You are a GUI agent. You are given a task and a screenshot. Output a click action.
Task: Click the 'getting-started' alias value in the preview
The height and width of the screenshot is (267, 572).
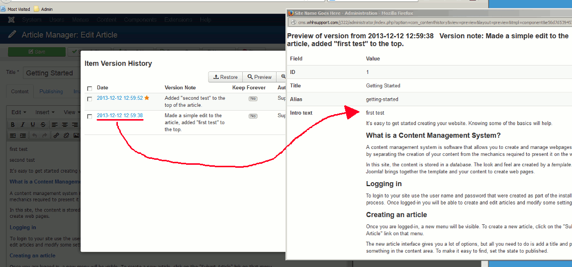point(382,99)
